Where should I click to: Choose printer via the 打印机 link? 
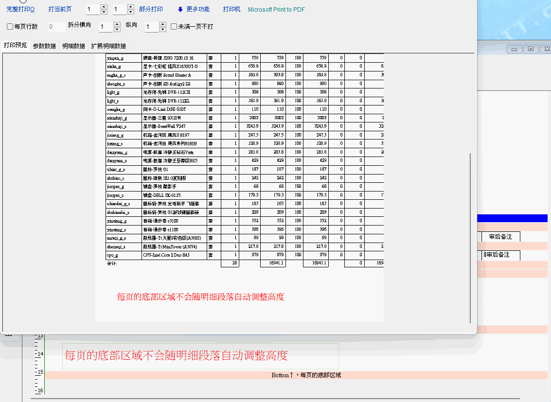click(x=231, y=9)
